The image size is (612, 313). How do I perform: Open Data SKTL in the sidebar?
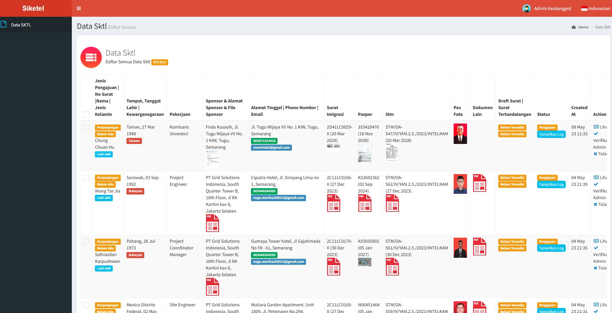tap(21, 25)
